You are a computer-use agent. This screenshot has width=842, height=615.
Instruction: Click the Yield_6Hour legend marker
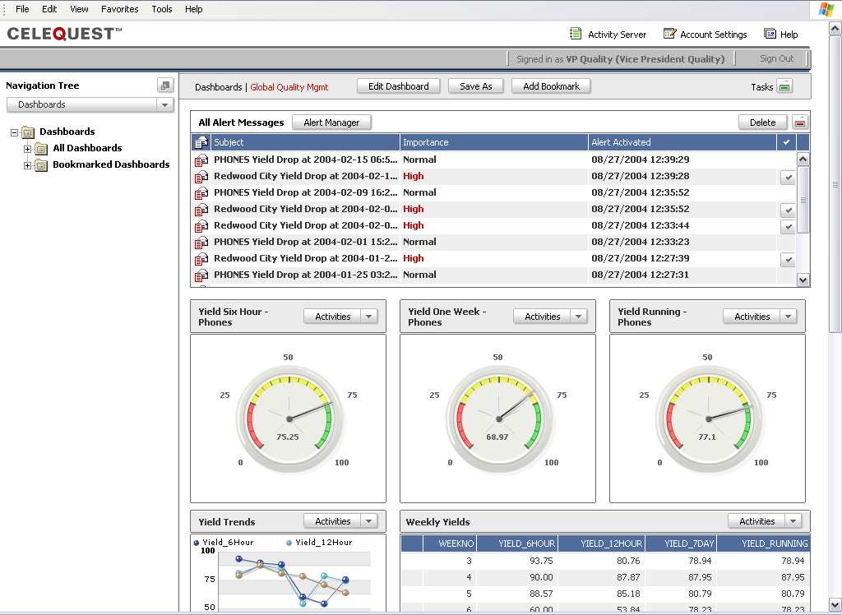click(197, 543)
